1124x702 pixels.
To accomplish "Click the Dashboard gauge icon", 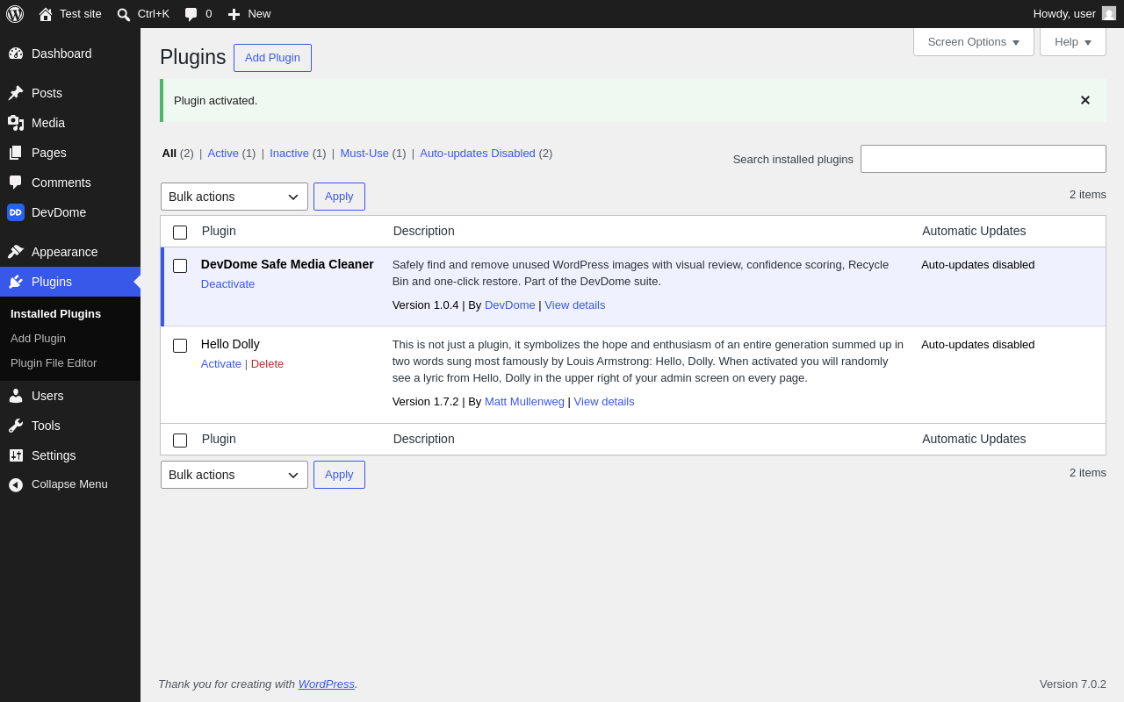I will coord(16,54).
